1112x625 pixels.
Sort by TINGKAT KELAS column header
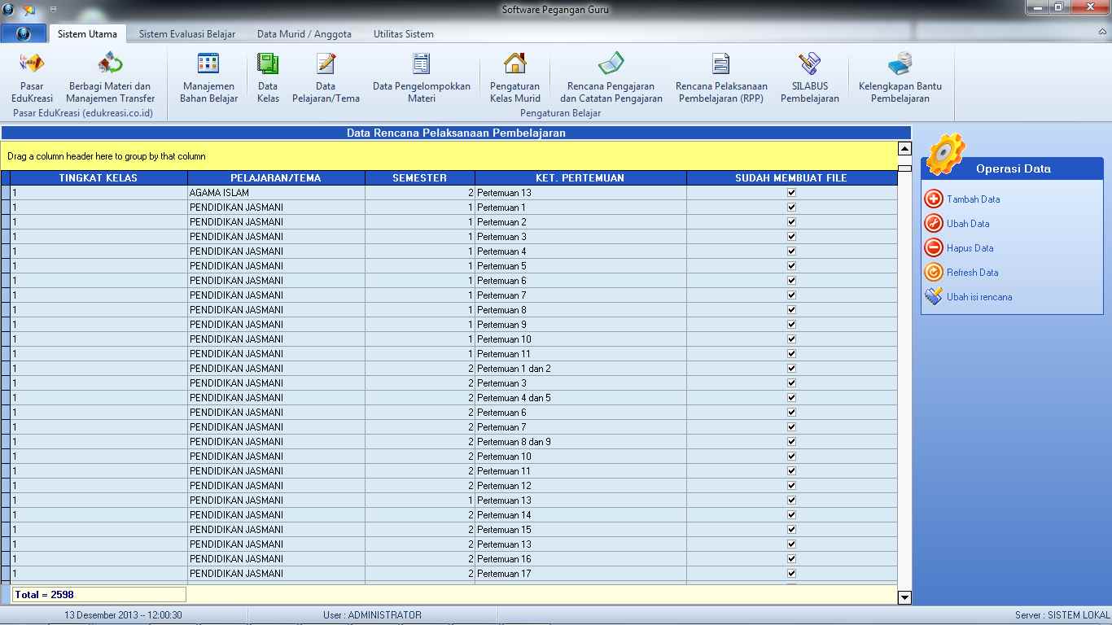coord(99,178)
